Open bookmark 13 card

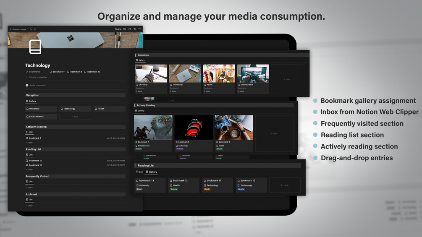(150, 185)
